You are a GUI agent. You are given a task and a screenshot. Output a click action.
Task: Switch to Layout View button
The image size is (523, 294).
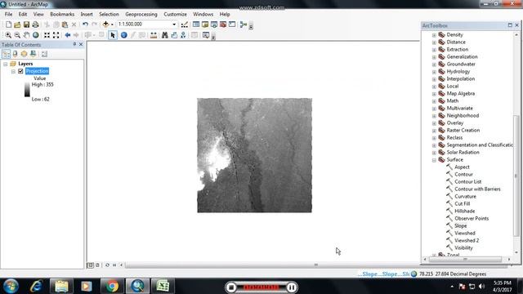tap(97, 265)
